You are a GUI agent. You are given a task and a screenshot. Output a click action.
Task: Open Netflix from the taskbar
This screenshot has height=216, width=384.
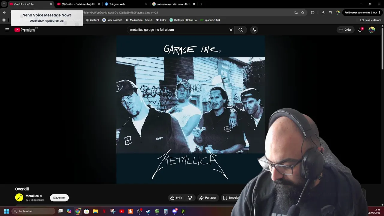pyautogui.click(x=104, y=211)
